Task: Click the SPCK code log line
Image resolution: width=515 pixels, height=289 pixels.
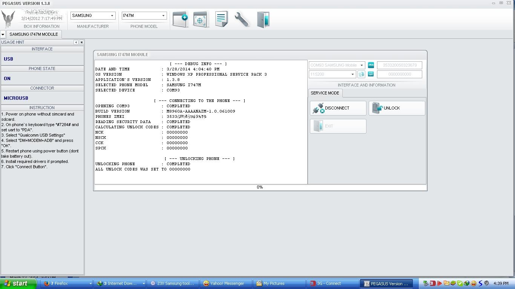Action: pos(141,148)
